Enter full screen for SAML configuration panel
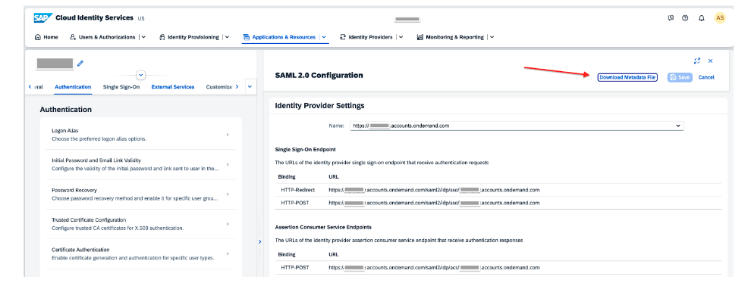Viewport: 748px width, 283px height. (697, 61)
